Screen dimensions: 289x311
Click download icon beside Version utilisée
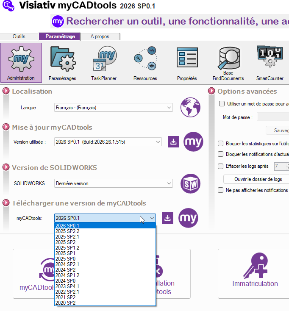pyautogui.click(x=172, y=142)
